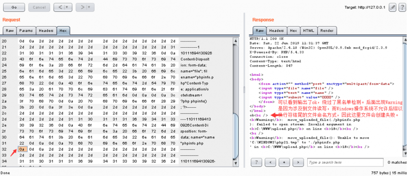Click the splitter handle between Request and Response
407x176 pixels.
click(244, 90)
